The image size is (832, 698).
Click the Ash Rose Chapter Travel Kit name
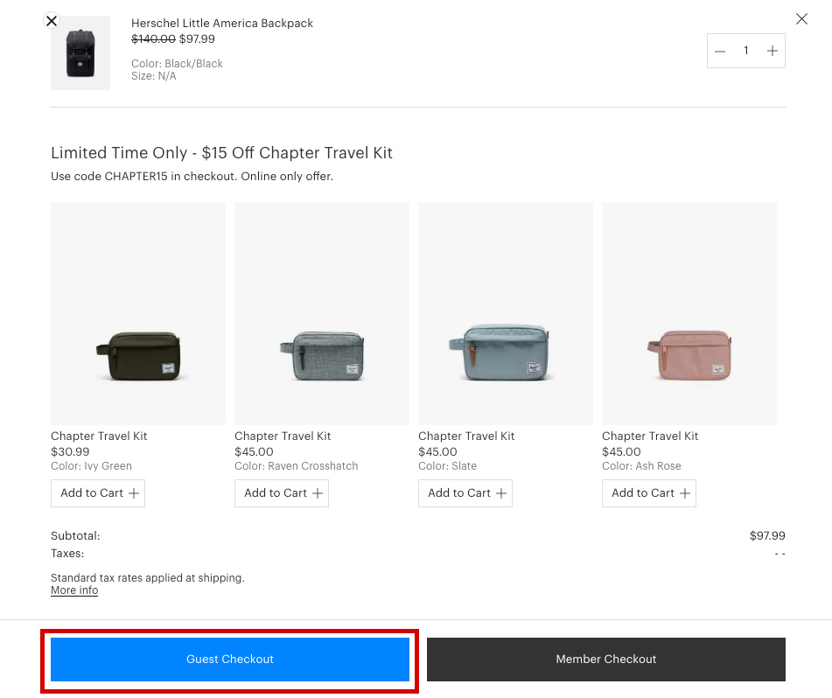tap(650, 436)
